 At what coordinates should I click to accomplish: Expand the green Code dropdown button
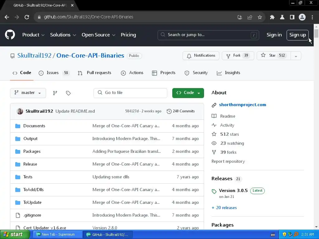click(188, 93)
